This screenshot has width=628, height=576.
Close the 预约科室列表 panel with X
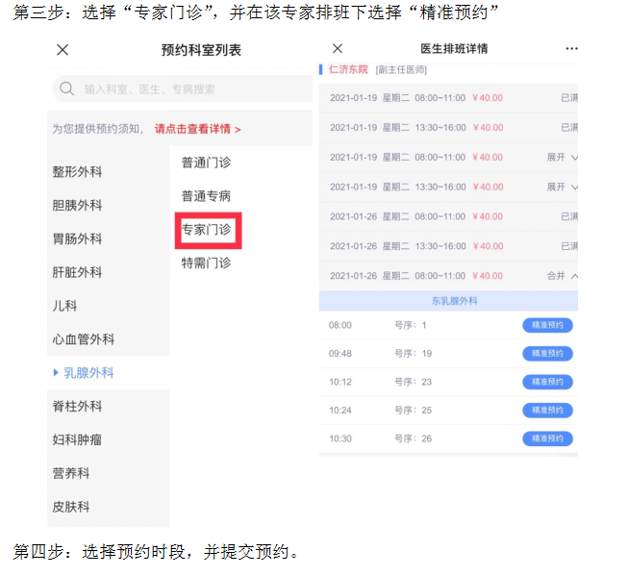click(x=63, y=50)
